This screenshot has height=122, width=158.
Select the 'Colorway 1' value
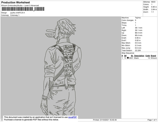click(x=15, y=15)
